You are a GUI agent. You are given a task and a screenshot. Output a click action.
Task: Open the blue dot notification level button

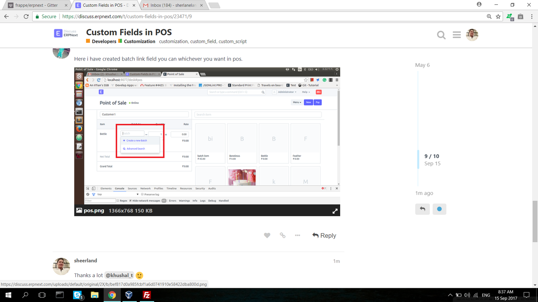439,209
